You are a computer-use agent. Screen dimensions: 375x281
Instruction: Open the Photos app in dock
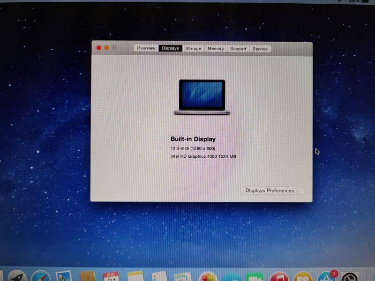(207, 276)
